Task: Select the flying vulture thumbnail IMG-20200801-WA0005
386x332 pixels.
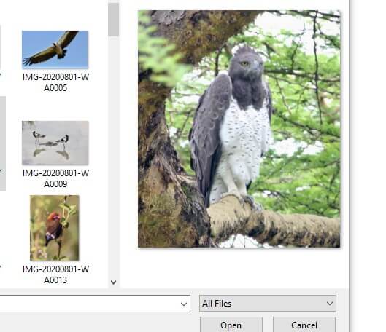Action: pyautogui.click(x=55, y=50)
